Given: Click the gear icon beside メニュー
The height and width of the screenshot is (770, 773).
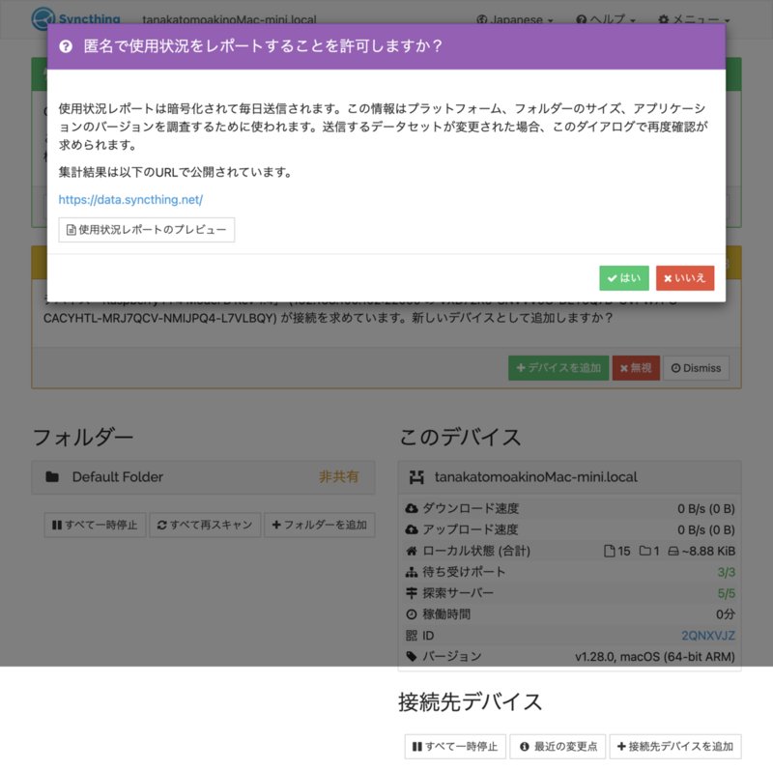Looking at the screenshot, I should coord(664,19).
